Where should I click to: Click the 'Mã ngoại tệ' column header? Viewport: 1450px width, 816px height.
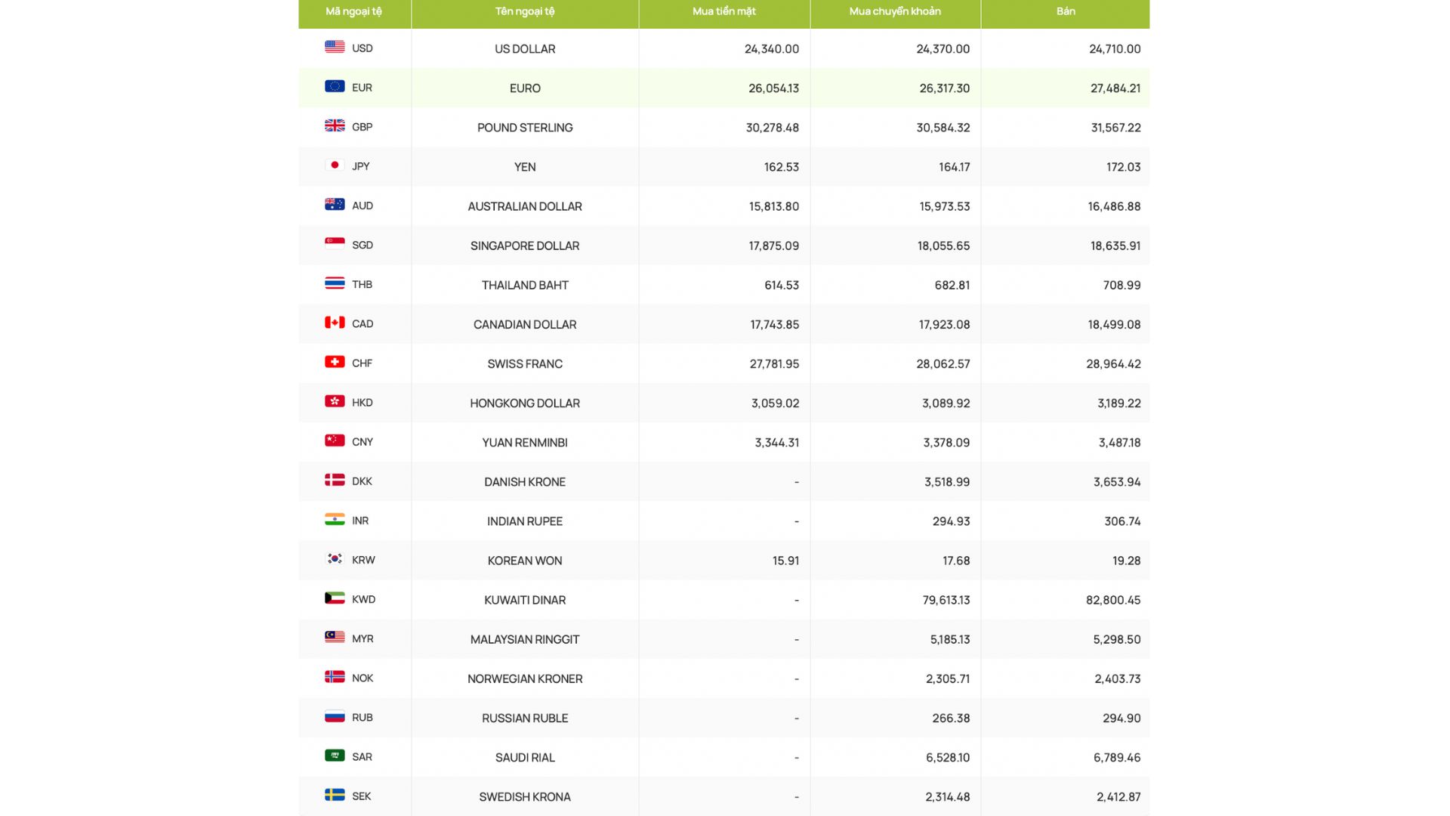(353, 11)
